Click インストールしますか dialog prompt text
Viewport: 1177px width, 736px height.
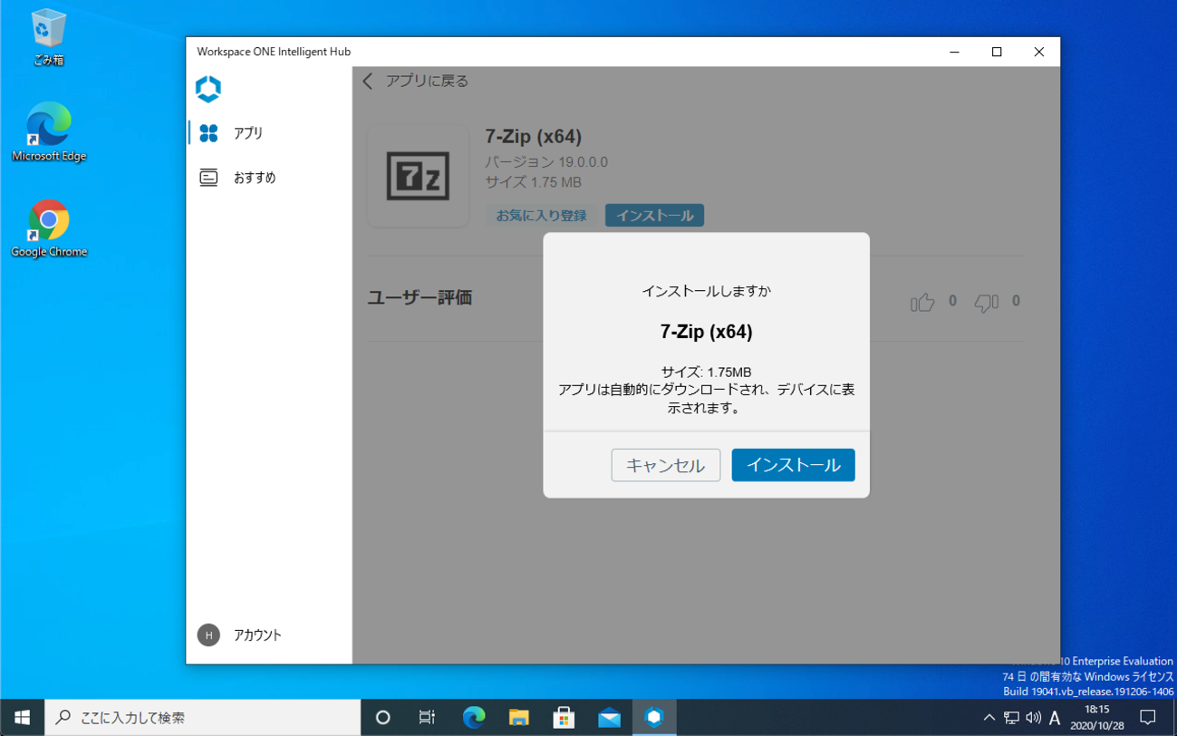[706, 292]
